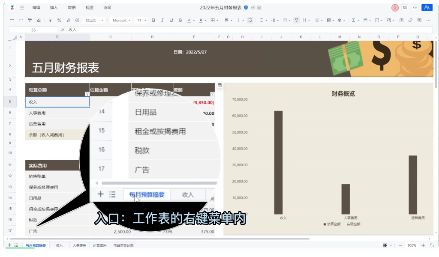Apply yuan currency format

(x=50, y=20)
